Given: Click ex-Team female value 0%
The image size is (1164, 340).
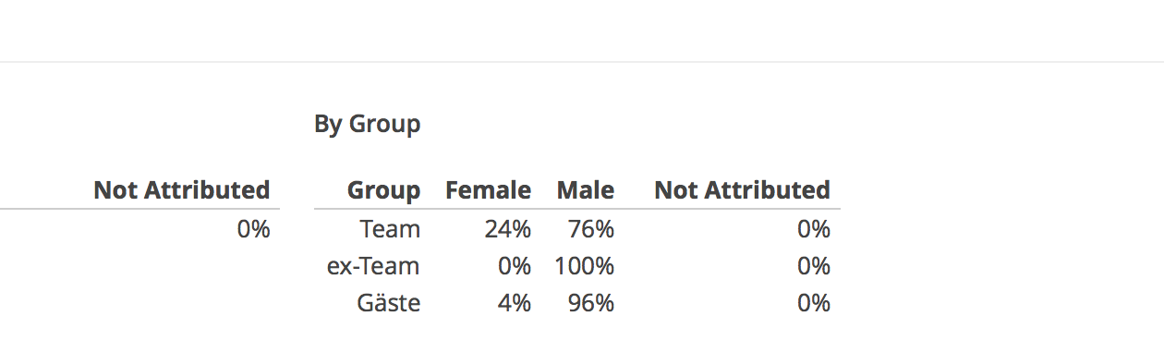Looking at the screenshot, I should click(515, 266).
